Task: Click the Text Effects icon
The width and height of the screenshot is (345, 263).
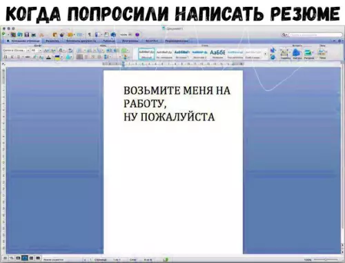Action: 68,57
